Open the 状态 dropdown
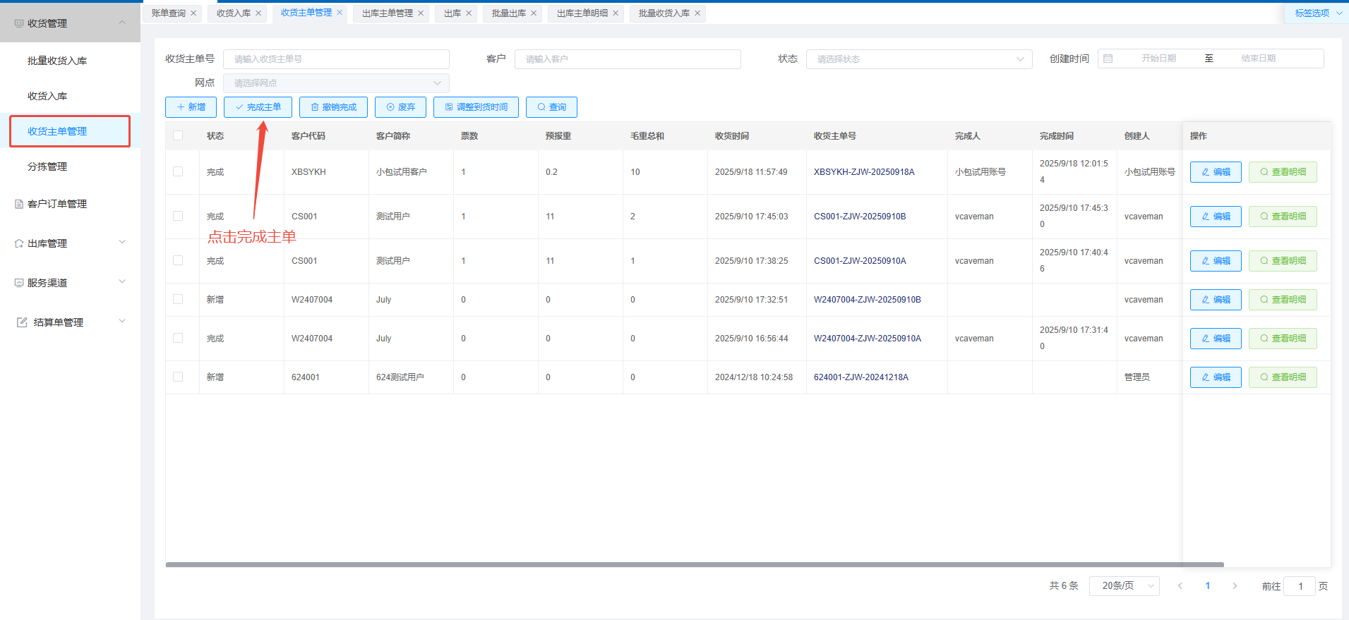 [919, 59]
